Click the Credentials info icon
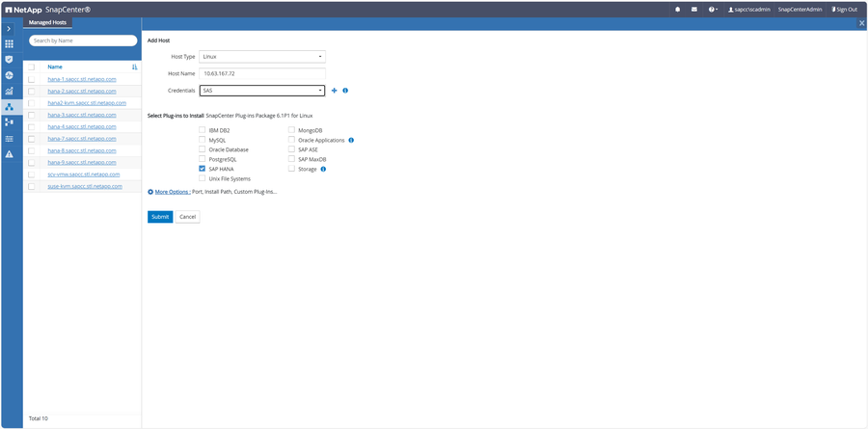Screen dimensions: 868x429 coord(345,91)
